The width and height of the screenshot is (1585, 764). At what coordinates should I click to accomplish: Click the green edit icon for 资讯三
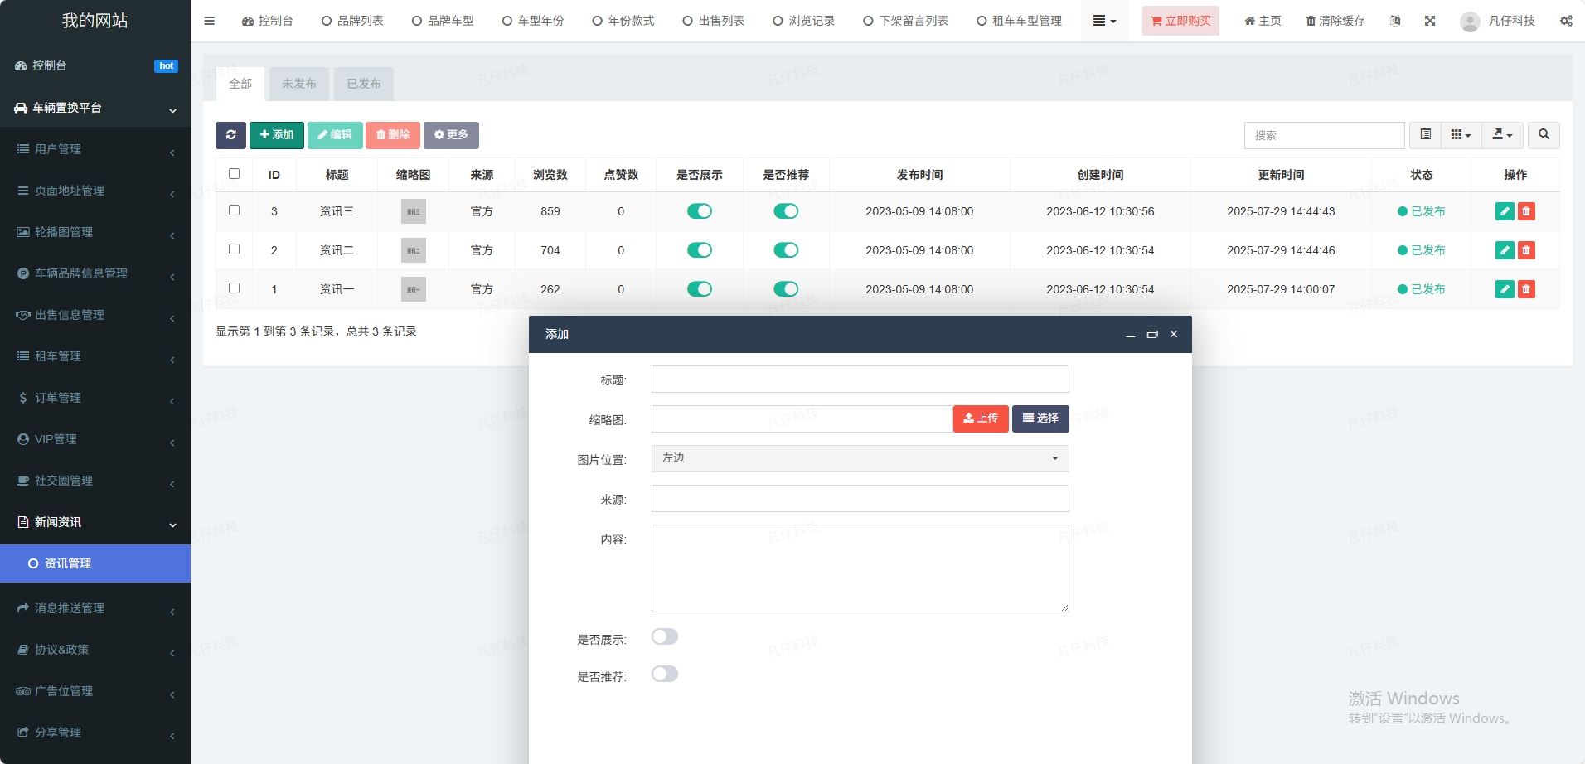[x=1505, y=211]
